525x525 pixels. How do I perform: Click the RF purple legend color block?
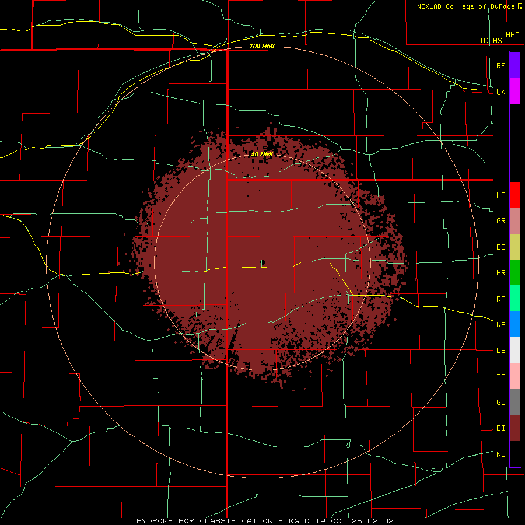(515, 65)
